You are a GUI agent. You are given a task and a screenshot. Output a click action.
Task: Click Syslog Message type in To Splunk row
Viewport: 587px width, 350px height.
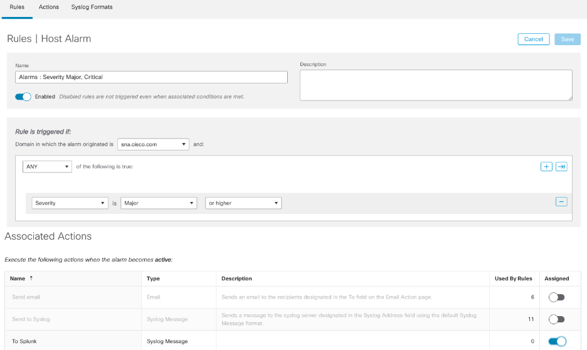[167, 341]
